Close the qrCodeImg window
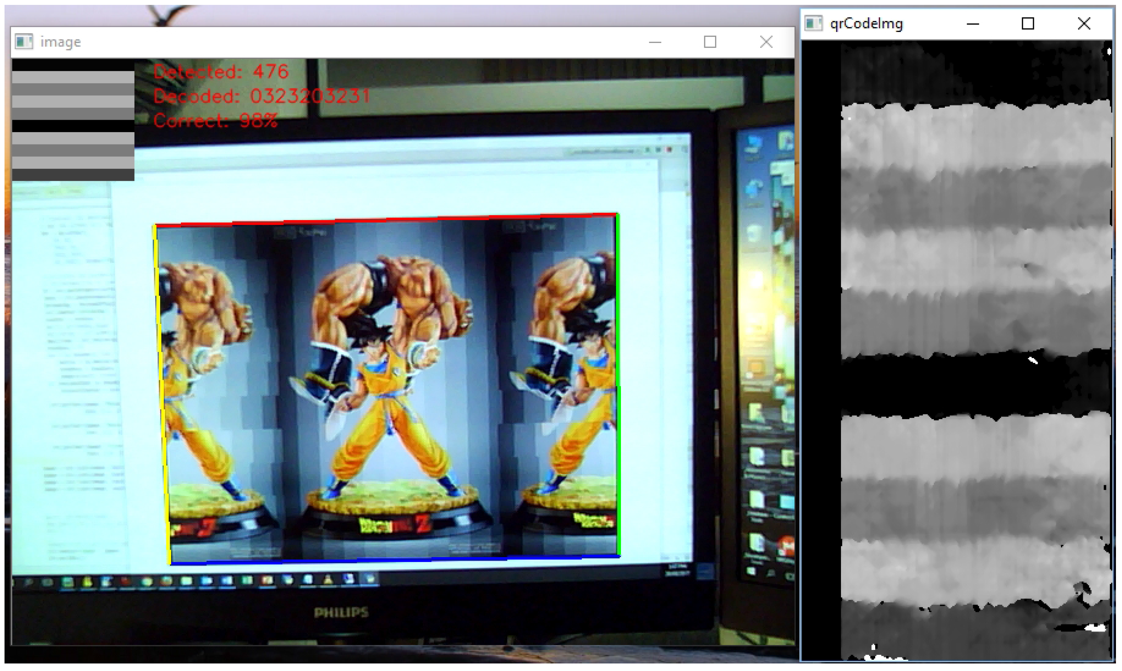 coord(1084,23)
